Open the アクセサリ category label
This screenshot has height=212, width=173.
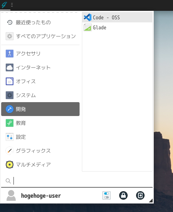click(28, 54)
